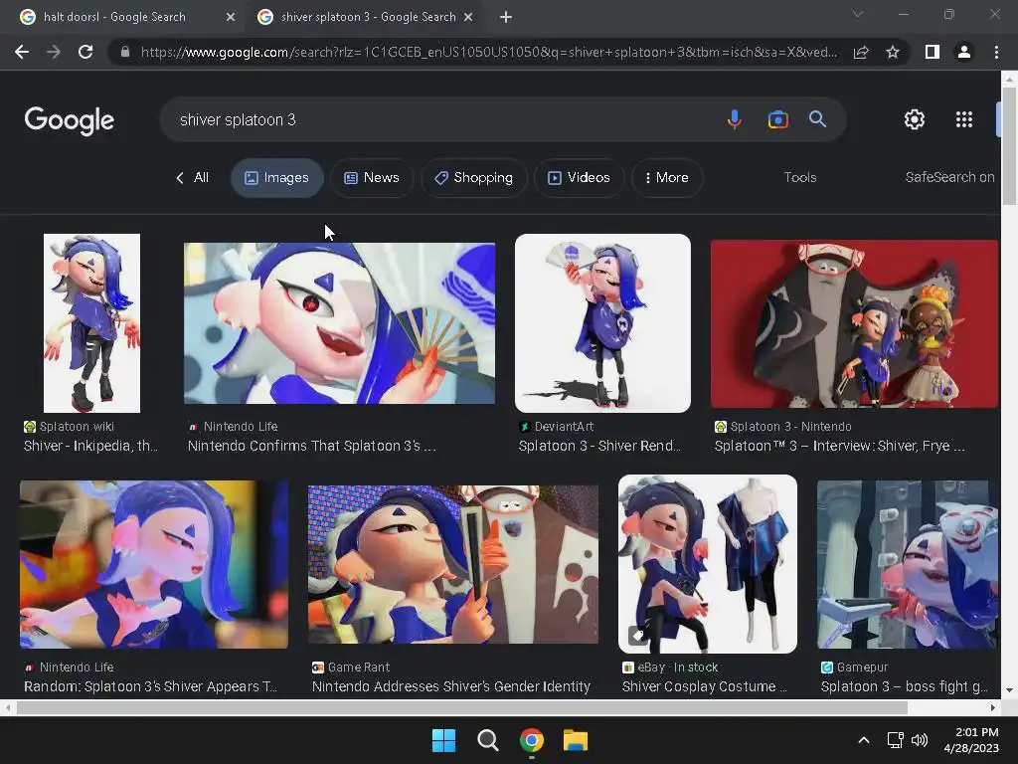This screenshot has width=1018, height=764.
Task: Open Windows taskbar search
Action: 487,740
